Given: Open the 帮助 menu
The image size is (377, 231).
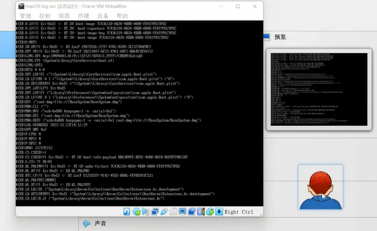Looking at the screenshot, I should click(x=122, y=16).
